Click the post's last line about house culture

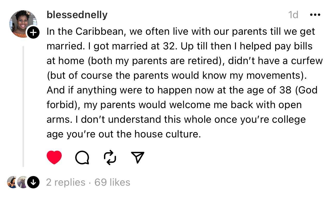[123, 134]
